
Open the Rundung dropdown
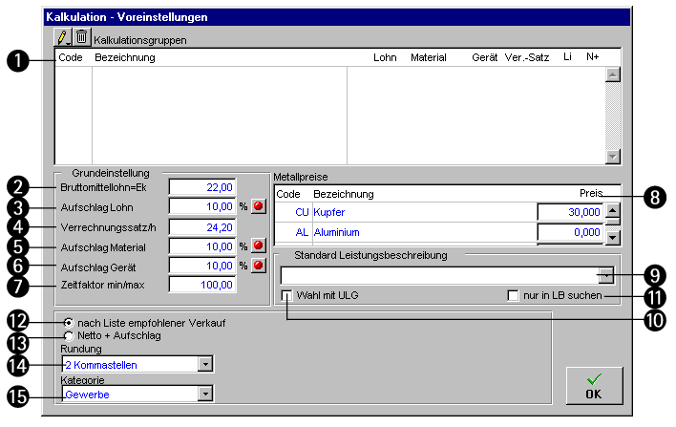204,364
